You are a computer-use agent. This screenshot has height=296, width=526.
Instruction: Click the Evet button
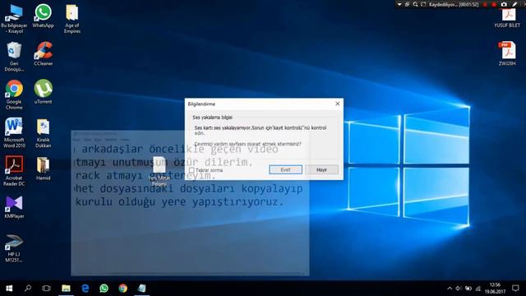[285, 170]
